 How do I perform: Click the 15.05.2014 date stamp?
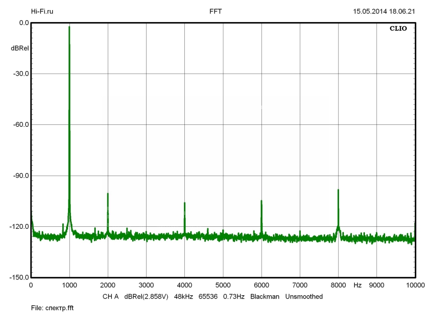(x=367, y=11)
